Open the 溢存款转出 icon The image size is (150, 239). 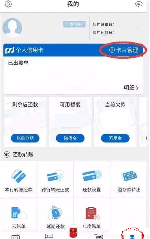[x=129, y=176]
